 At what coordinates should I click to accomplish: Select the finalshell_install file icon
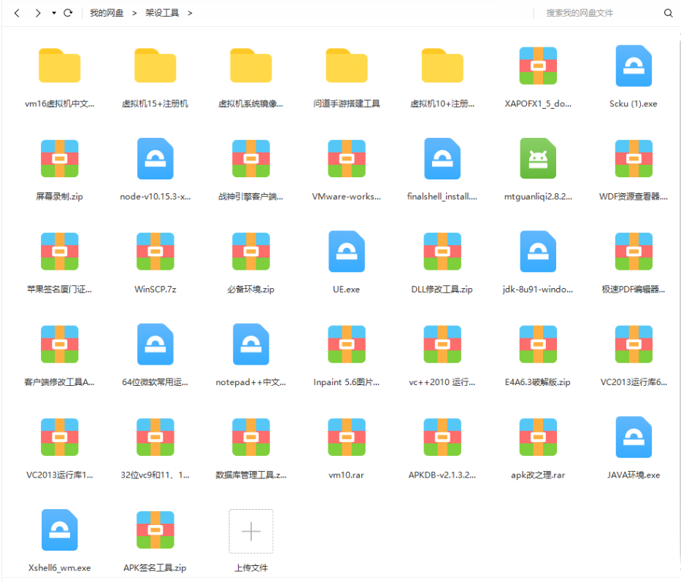click(442, 158)
